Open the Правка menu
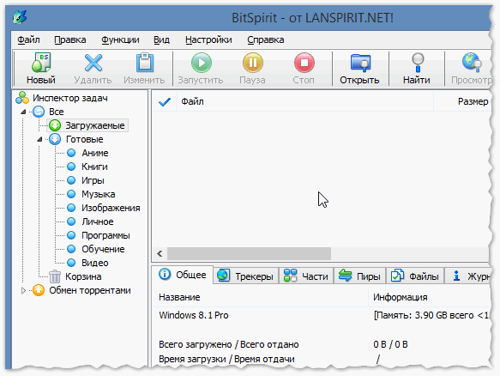This screenshot has width=500, height=376. click(69, 39)
